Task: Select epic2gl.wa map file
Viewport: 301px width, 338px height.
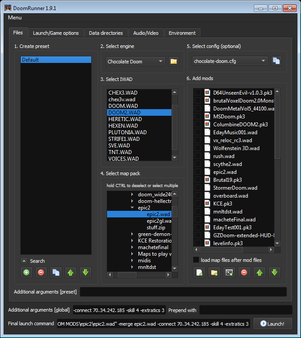Action: pos(159,221)
